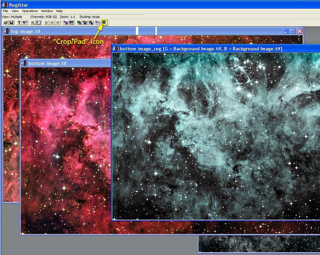Open the Help menu

59,11
